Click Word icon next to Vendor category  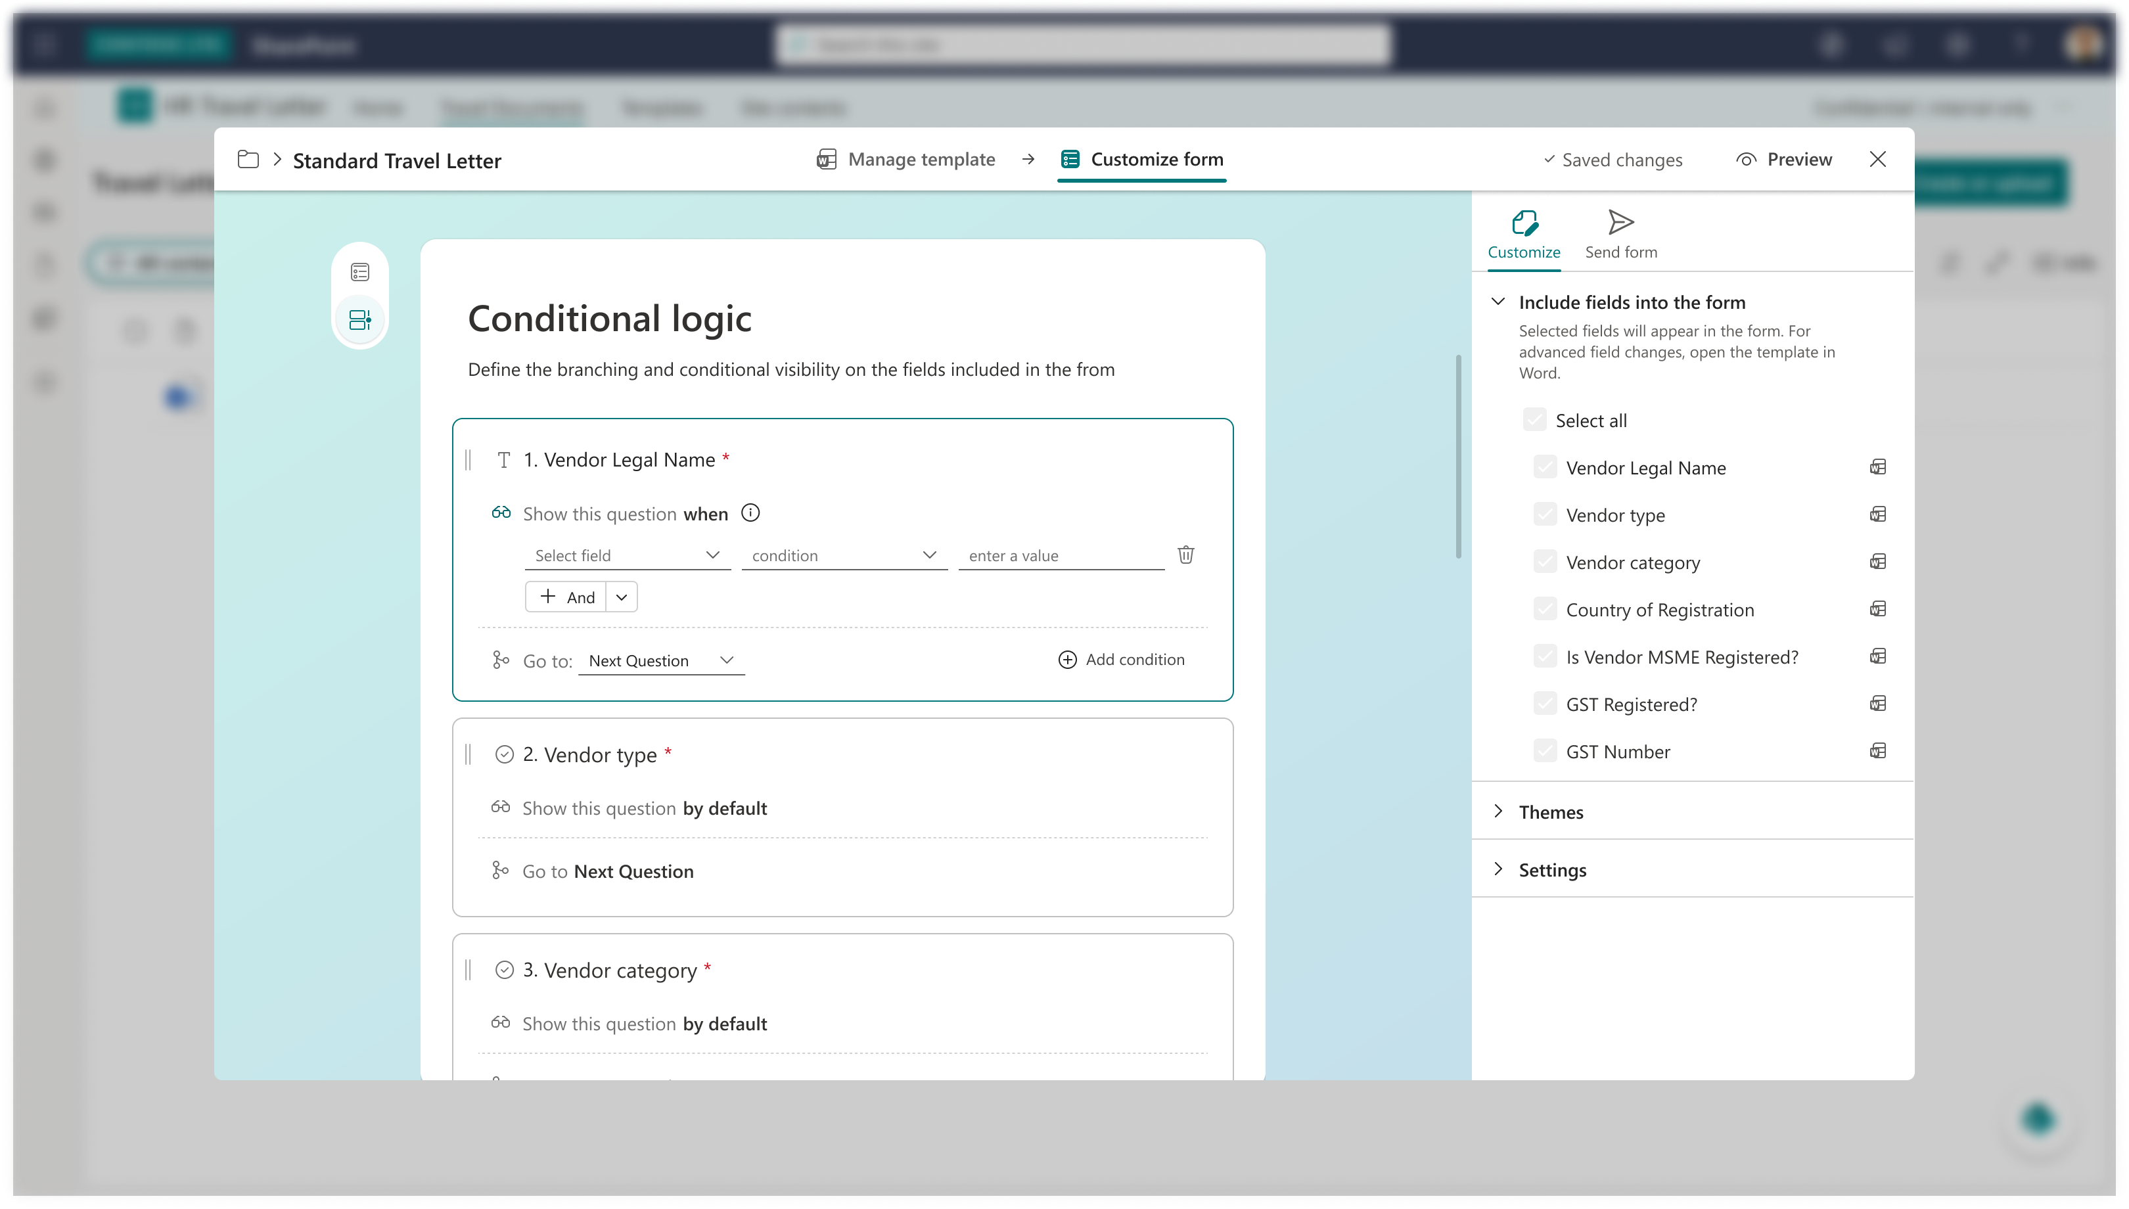[1877, 562]
